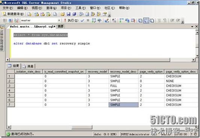Expand the standard toolbar overflow options

tap(109, 15)
